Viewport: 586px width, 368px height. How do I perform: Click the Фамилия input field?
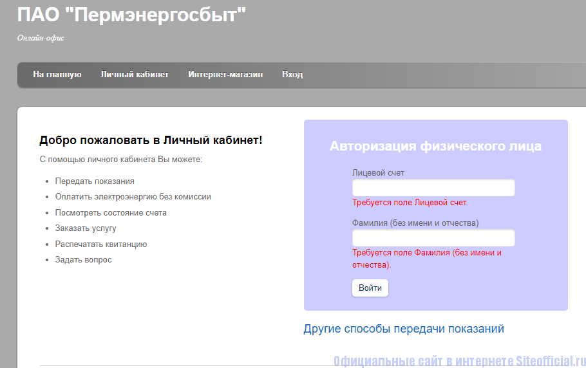click(x=433, y=238)
